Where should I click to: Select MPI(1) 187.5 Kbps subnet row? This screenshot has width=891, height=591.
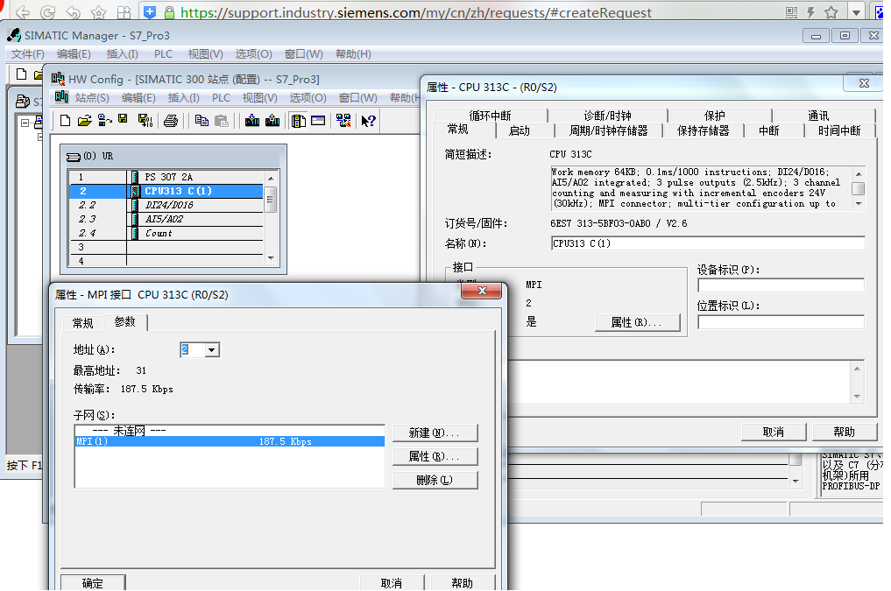coord(230,441)
